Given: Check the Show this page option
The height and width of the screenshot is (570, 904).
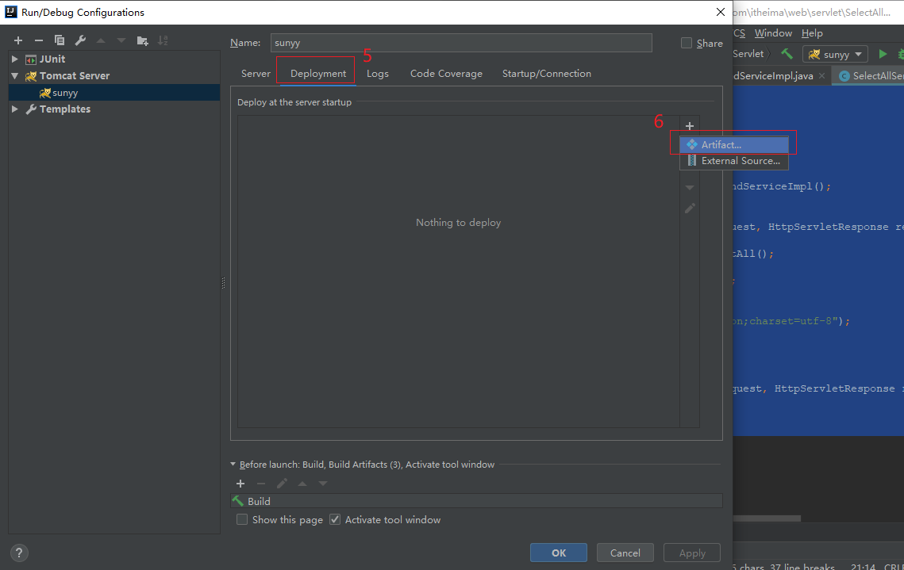Looking at the screenshot, I should (x=242, y=520).
